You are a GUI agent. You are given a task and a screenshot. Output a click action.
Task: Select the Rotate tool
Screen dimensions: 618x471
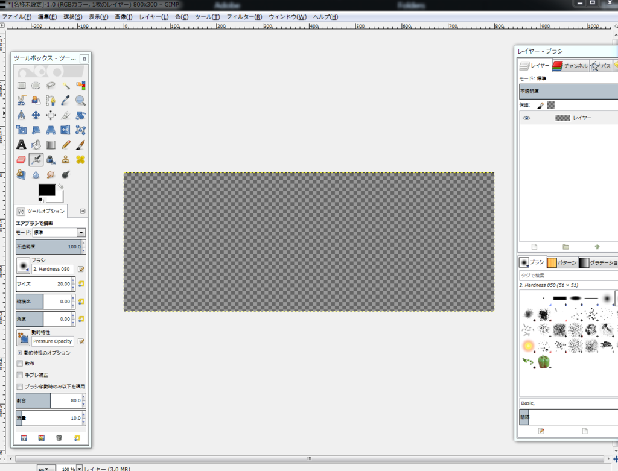point(80,115)
